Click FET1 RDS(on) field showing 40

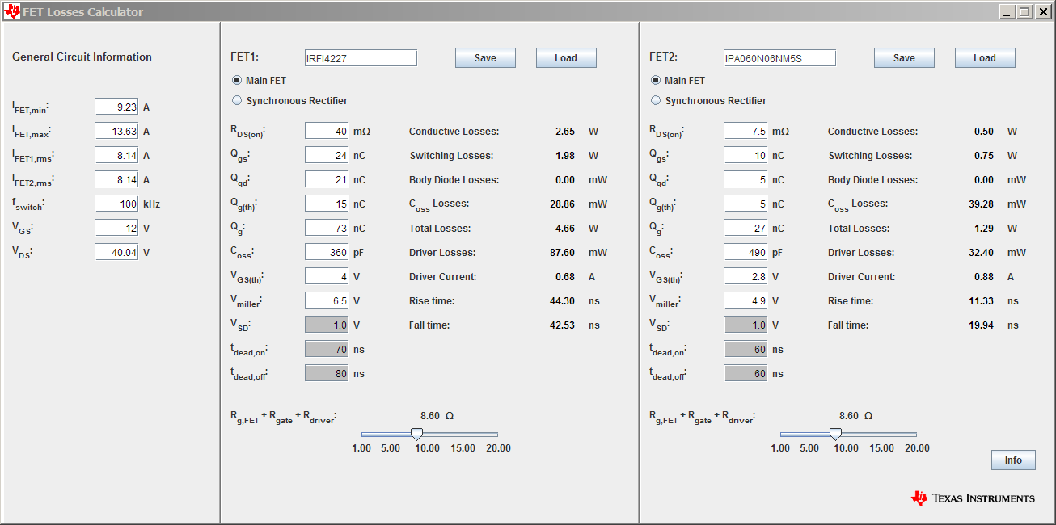(327, 131)
